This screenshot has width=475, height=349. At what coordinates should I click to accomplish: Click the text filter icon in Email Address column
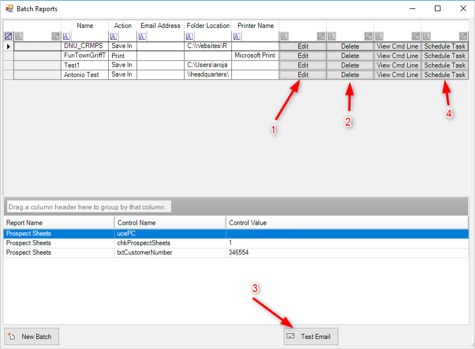(x=142, y=35)
